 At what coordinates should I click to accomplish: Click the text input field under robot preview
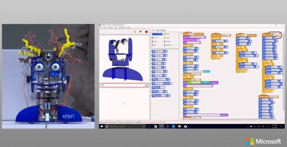122,85
